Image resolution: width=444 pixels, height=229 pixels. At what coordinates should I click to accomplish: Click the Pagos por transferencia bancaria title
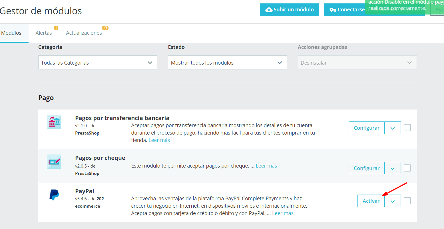click(122, 118)
